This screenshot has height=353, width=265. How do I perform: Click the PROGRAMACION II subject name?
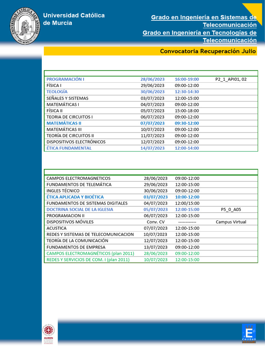coord(65,216)
